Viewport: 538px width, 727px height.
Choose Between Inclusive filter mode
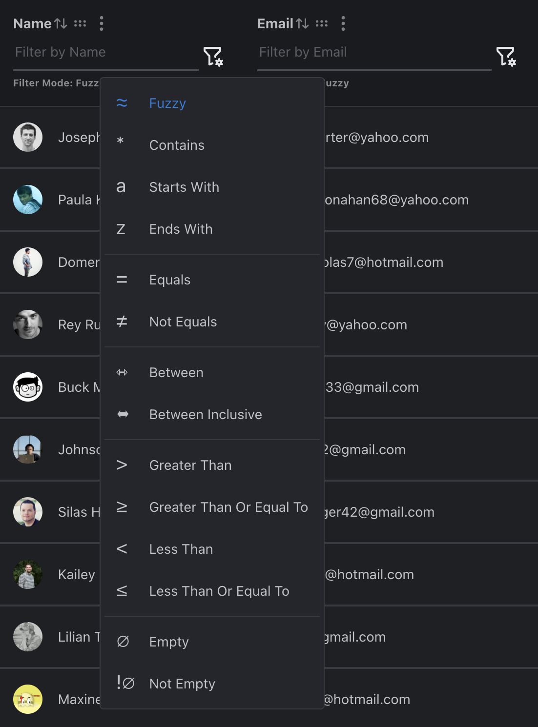point(206,415)
